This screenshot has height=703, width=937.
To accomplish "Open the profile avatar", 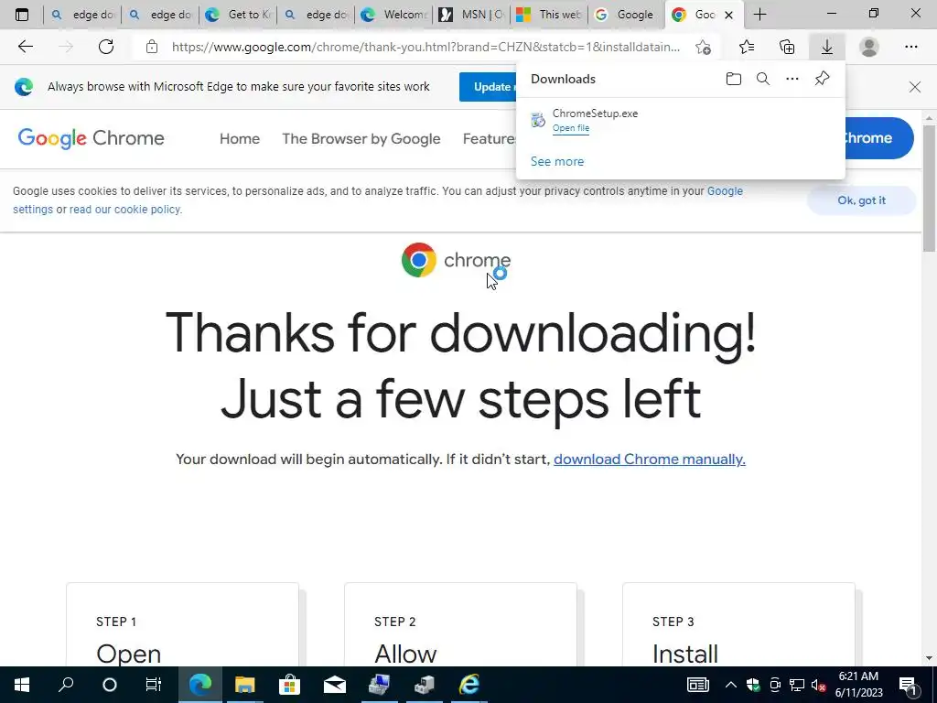I will point(869,47).
